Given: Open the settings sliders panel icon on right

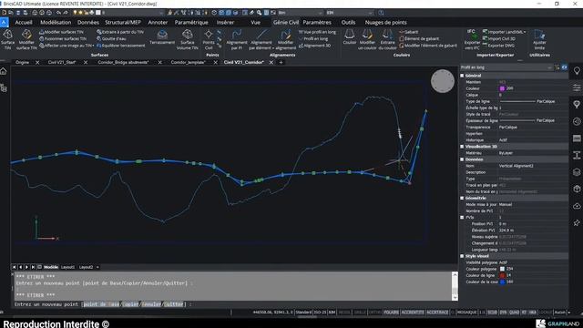Looking at the screenshot, I should point(577,87).
